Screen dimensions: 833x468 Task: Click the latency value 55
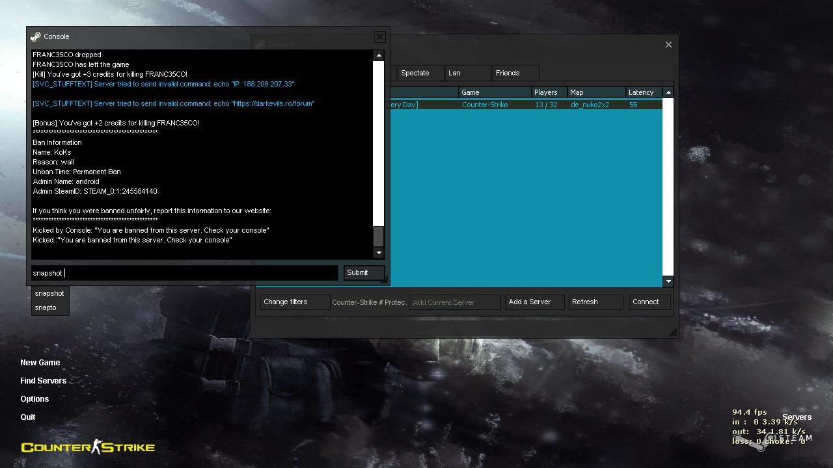[x=633, y=105]
